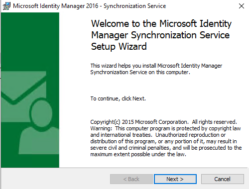Click the 'and international treaties' line

click(158, 135)
